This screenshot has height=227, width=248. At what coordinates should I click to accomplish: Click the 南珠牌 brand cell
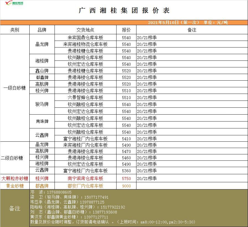tap(42, 122)
